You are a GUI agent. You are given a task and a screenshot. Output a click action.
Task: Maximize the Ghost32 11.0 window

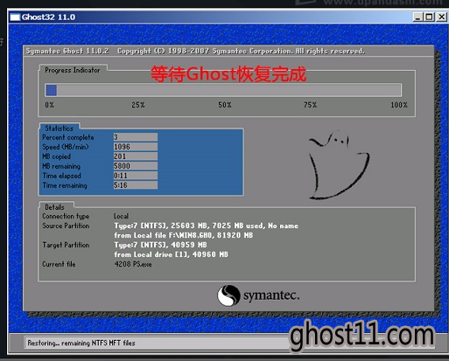[429, 17]
